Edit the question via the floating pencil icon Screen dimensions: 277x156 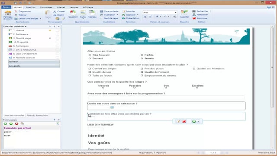point(178,121)
